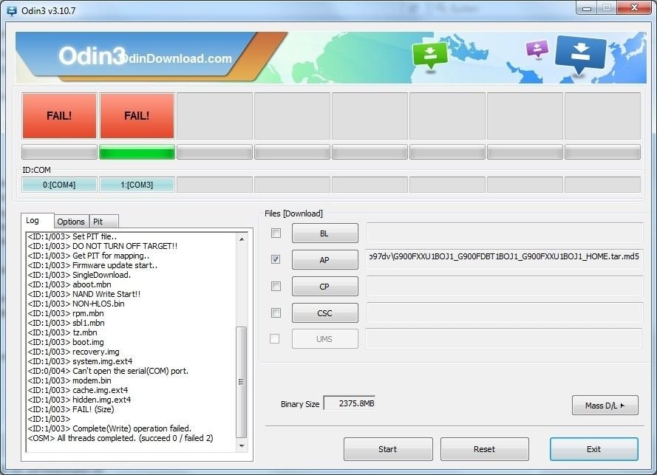Image resolution: width=657 pixels, height=475 pixels.
Task: Click the UMS button
Action: [x=324, y=339]
